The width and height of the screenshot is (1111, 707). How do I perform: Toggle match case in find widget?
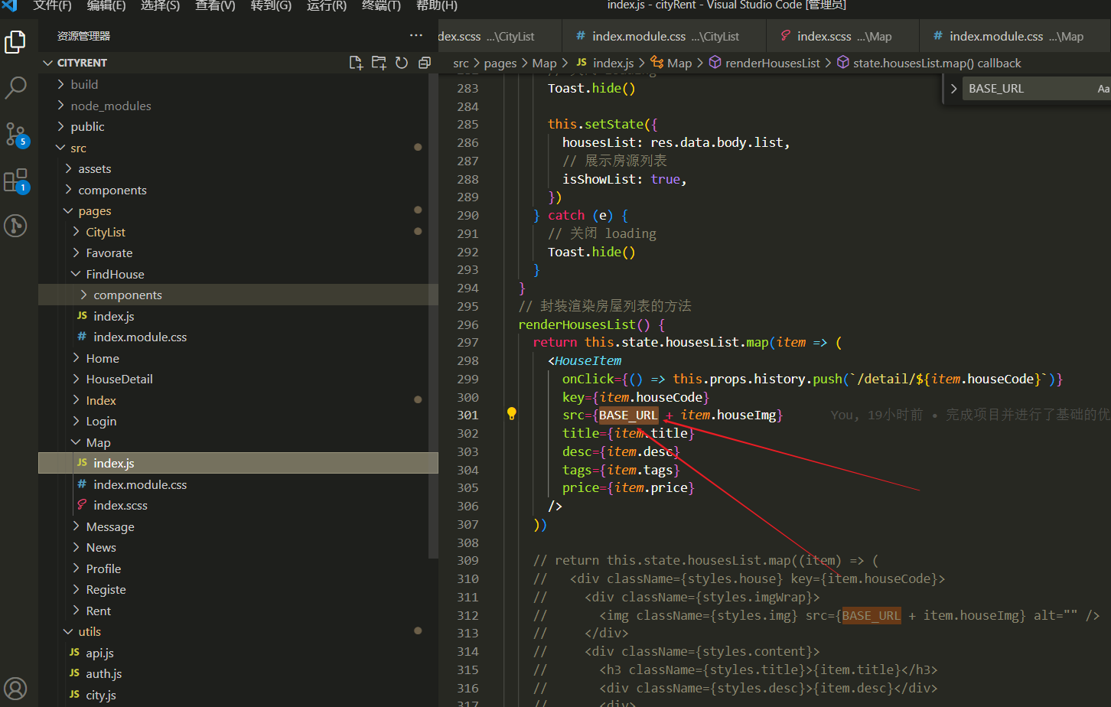tap(1103, 89)
